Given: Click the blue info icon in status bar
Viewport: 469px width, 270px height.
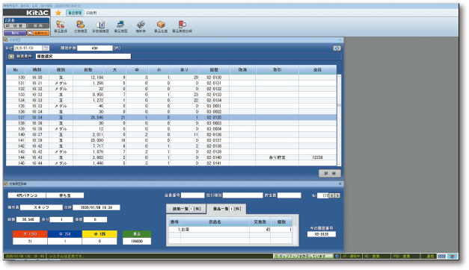Looking at the screenshot, I should (x=337, y=257).
